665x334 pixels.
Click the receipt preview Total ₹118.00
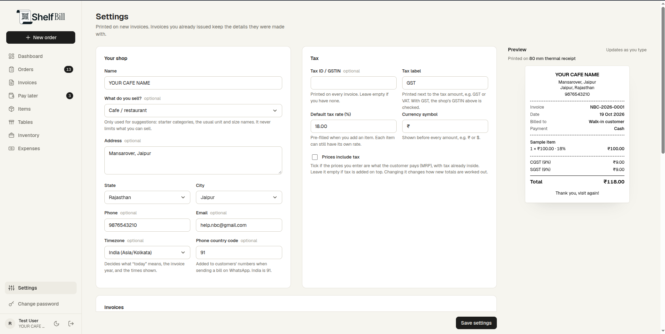(577, 182)
